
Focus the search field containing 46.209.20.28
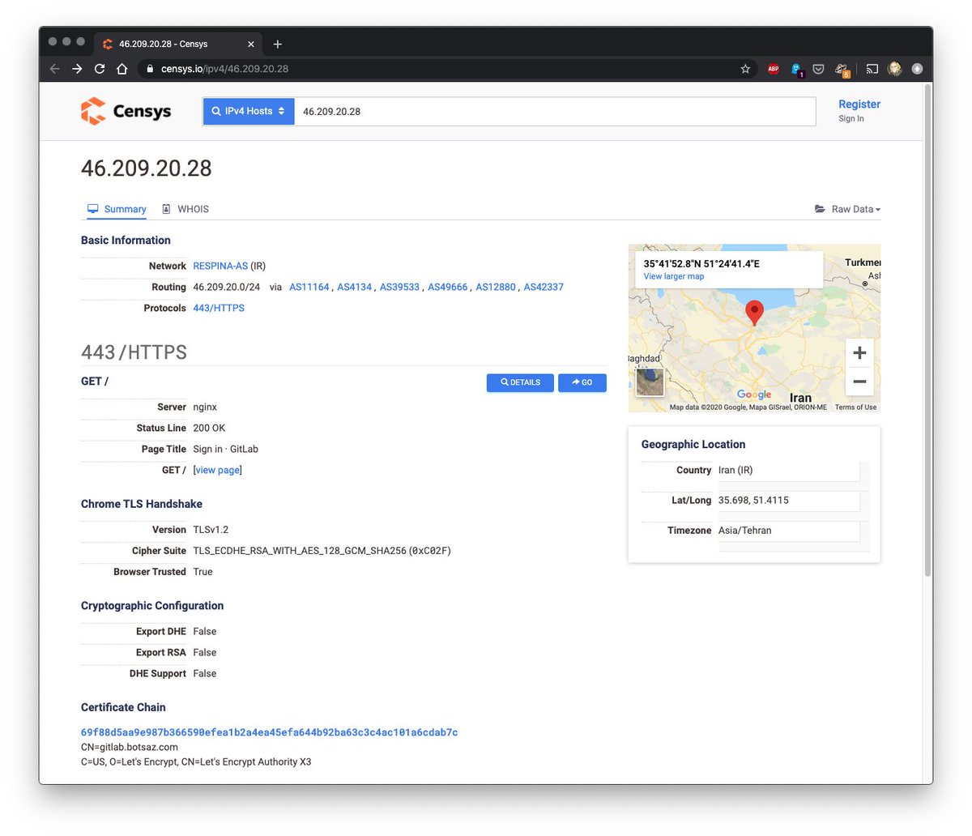click(555, 111)
